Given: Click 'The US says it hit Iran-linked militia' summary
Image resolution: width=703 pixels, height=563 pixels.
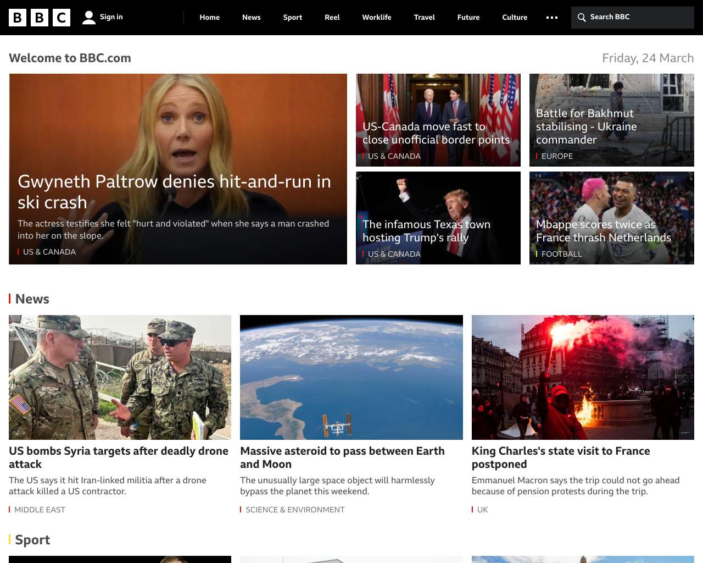Looking at the screenshot, I should coord(108,485).
